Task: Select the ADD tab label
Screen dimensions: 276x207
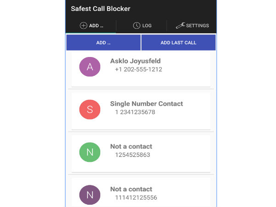Action: click(96, 26)
